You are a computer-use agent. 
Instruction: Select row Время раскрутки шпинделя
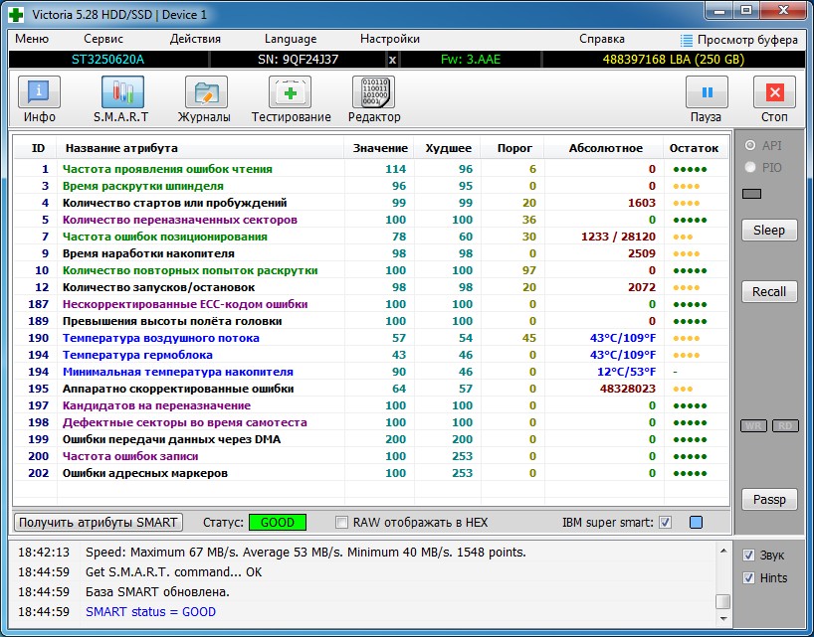coord(370,186)
